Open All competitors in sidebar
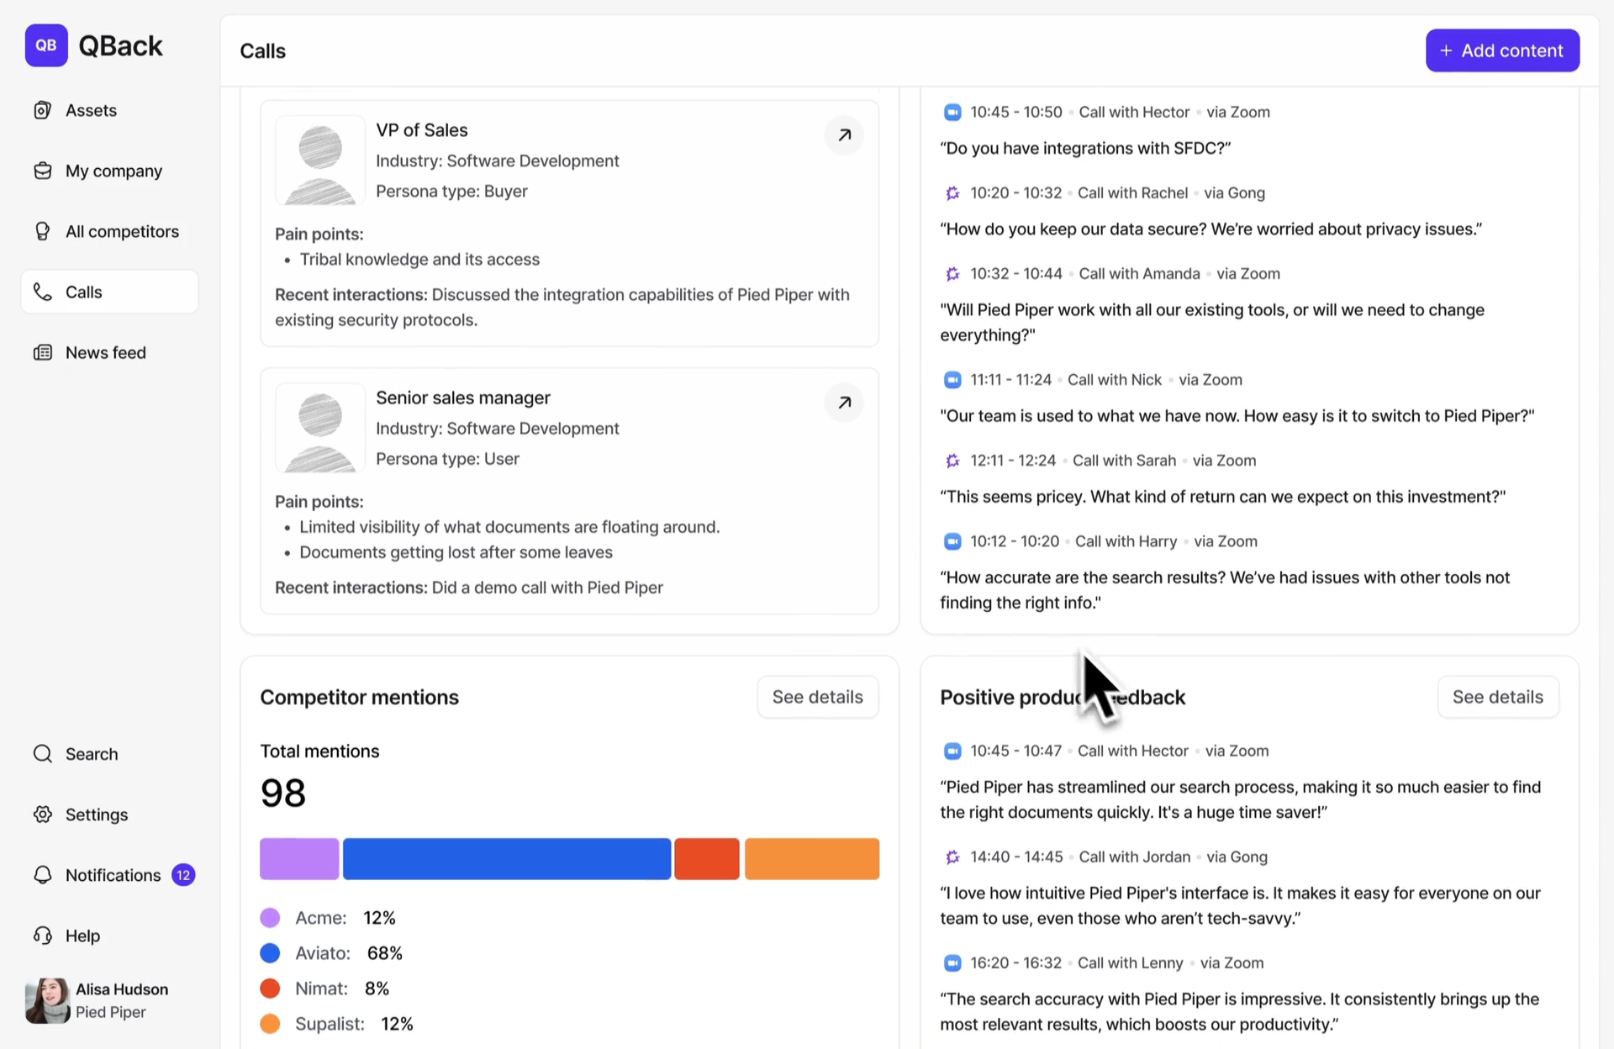 click(122, 231)
